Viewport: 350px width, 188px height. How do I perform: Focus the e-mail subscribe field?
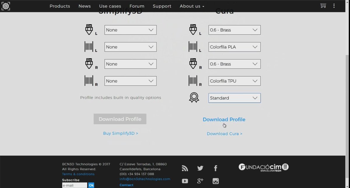[x=75, y=185]
